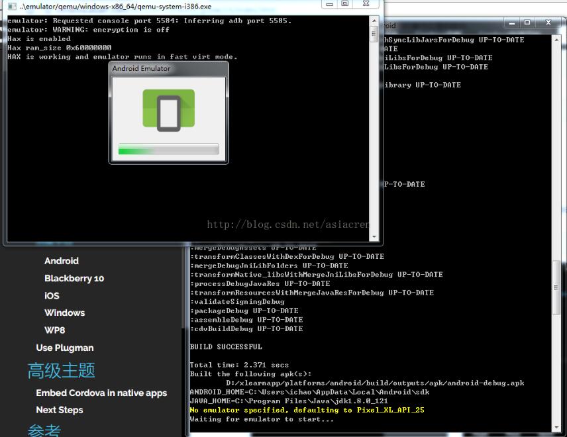Click ':packageDebug UP-TO-DATE' line

[x=244, y=311]
